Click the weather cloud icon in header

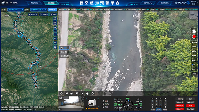[x=3, y=2]
